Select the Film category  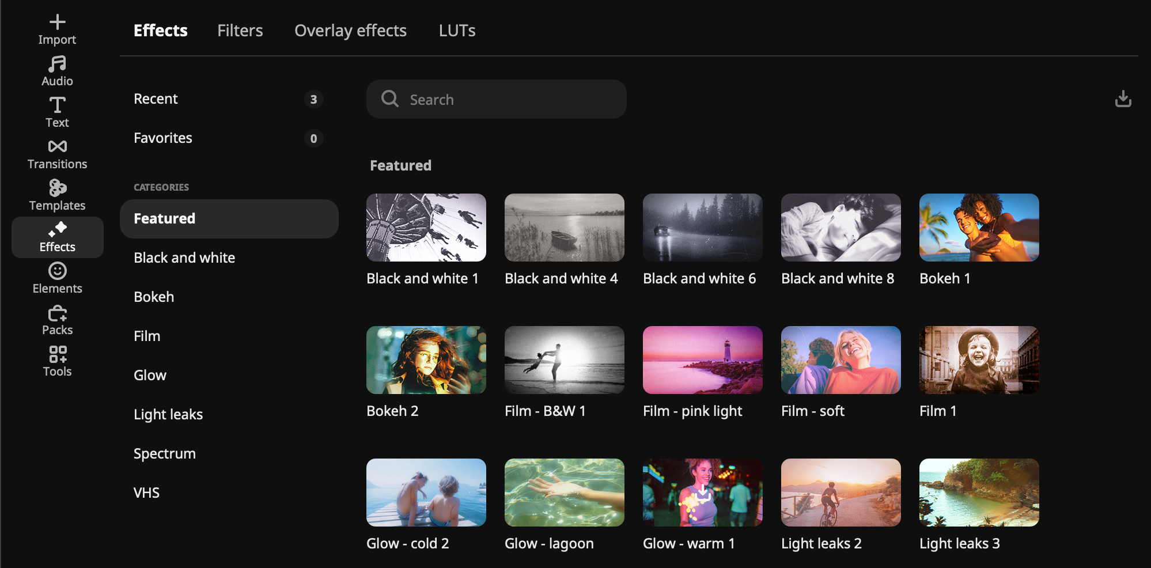229,336
